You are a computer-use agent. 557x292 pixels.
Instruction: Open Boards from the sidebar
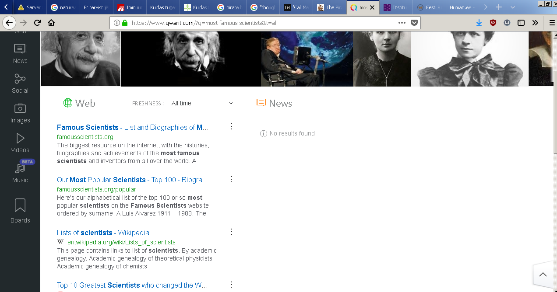tap(20, 210)
